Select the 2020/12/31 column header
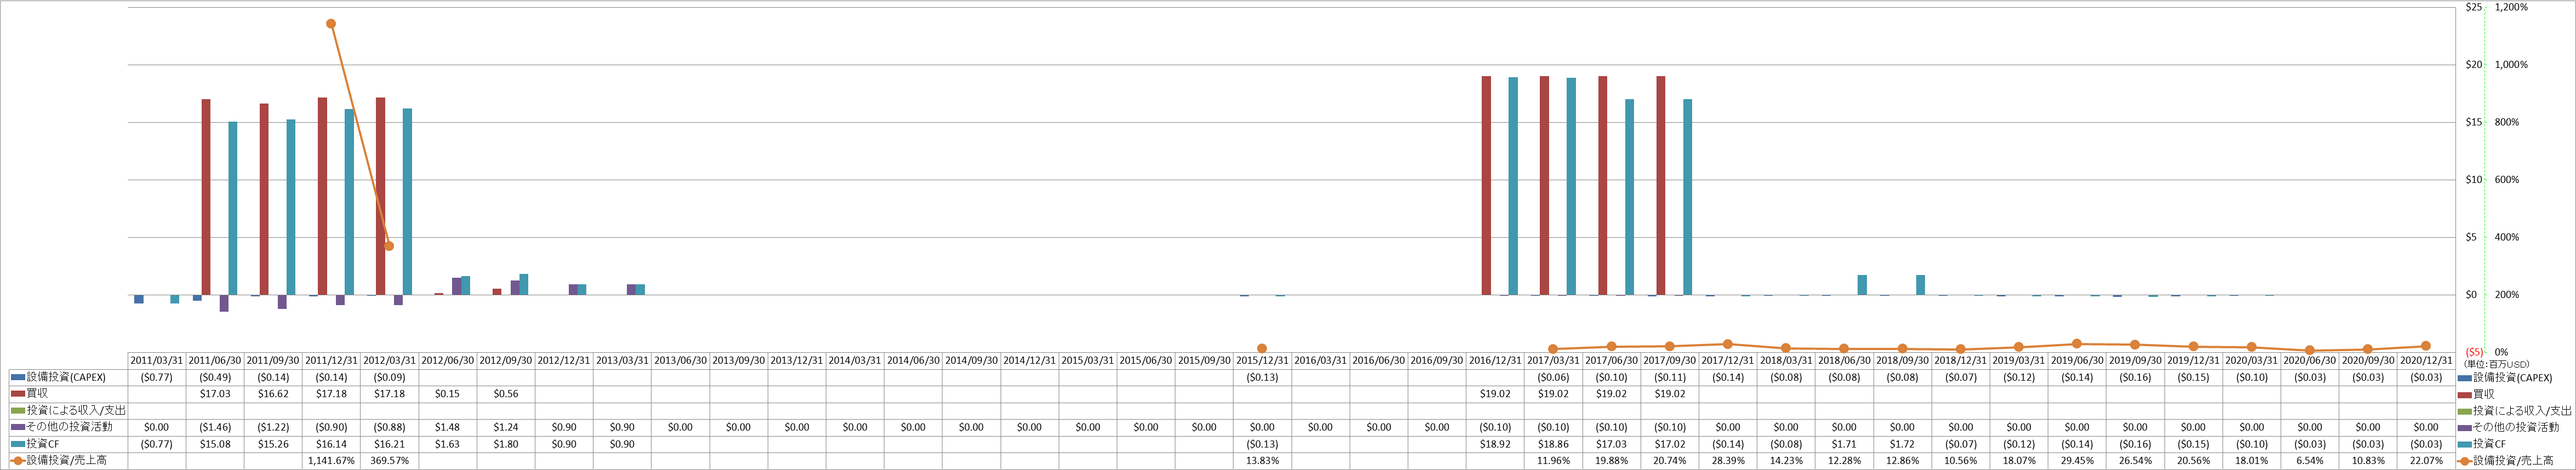The height and width of the screenshot is (470, 2576). point(2426,360)
